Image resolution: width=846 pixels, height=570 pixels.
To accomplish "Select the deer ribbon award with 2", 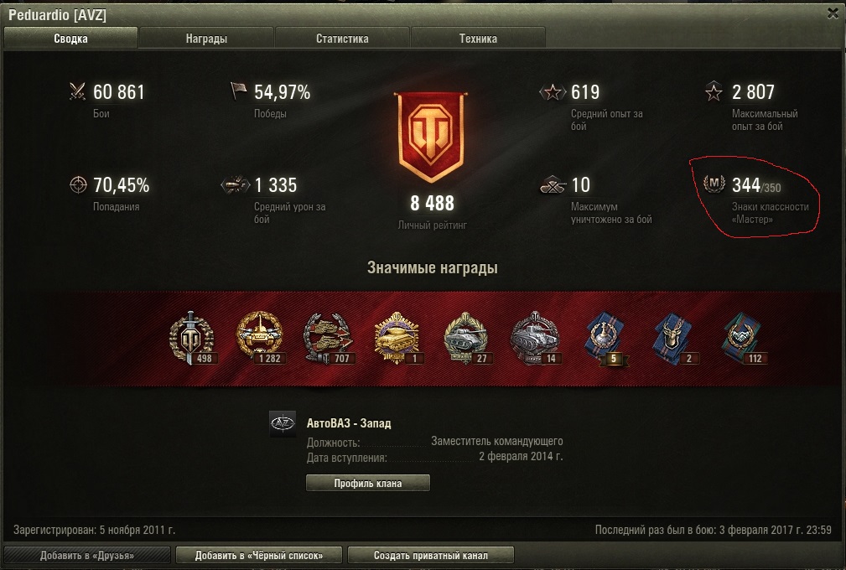I will 673,339.
